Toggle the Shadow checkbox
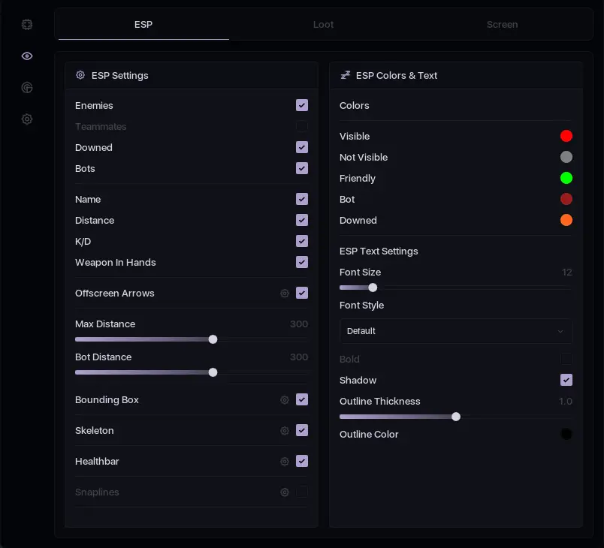The height and width of the screenshot is (548, 604). (566, 381)
